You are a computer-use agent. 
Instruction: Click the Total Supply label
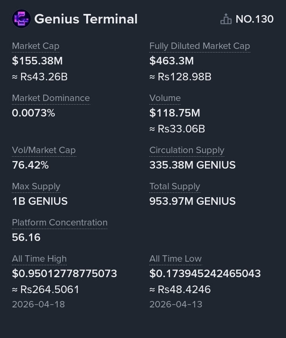175,186
